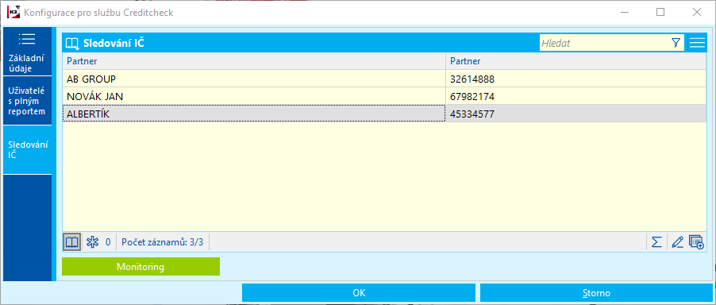The width and height of the screenshot is (716, 305).
Task: Select the ALBERTÍK cell
Action: 254,114
